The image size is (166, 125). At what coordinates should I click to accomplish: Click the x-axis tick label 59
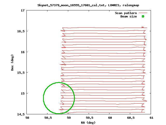69,118
